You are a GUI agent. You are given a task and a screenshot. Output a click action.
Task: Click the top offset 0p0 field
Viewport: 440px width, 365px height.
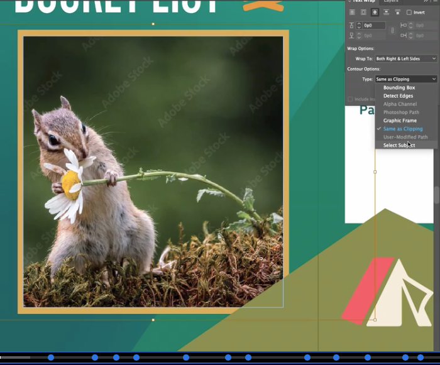coord(374,26)
